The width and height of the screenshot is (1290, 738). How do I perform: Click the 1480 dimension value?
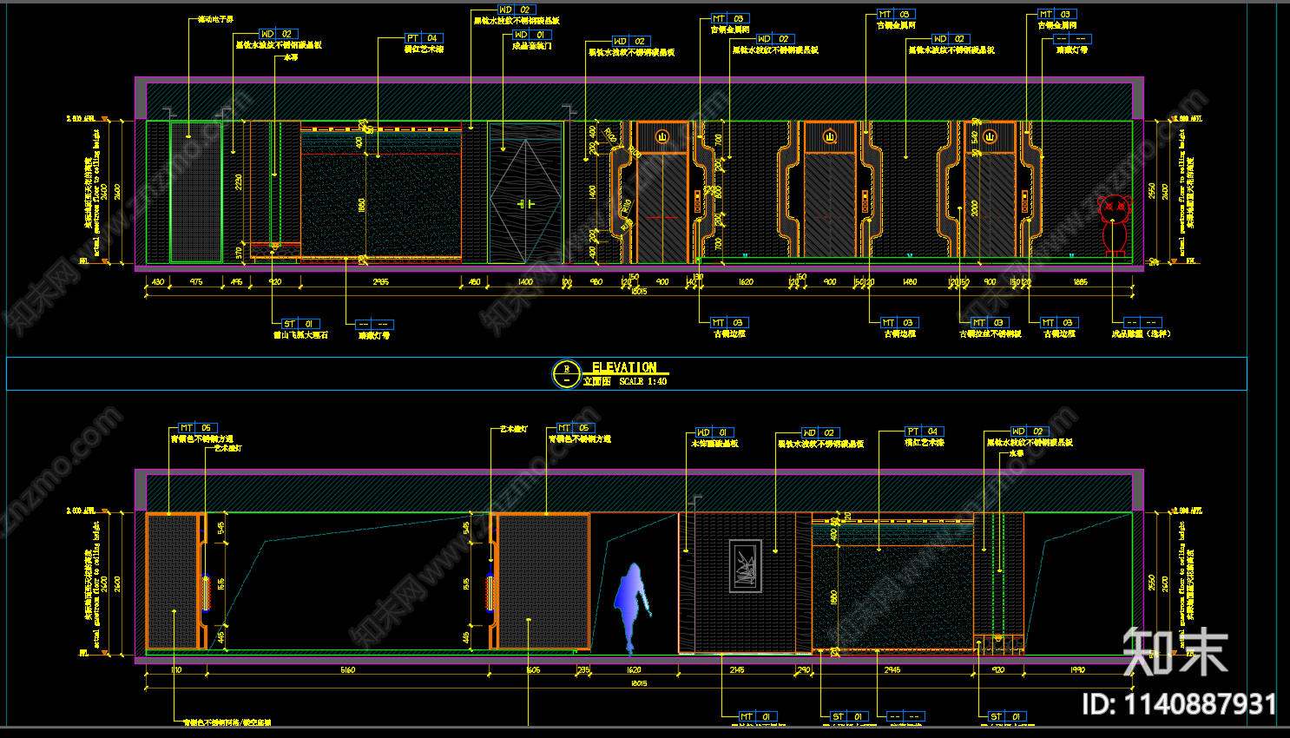(x=909, y=282)
